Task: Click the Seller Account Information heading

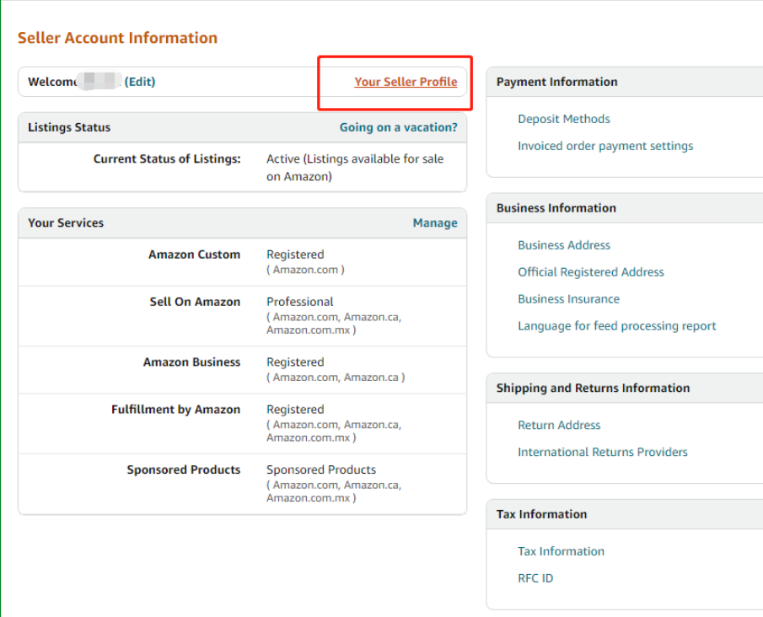Action: click(118, 38)
